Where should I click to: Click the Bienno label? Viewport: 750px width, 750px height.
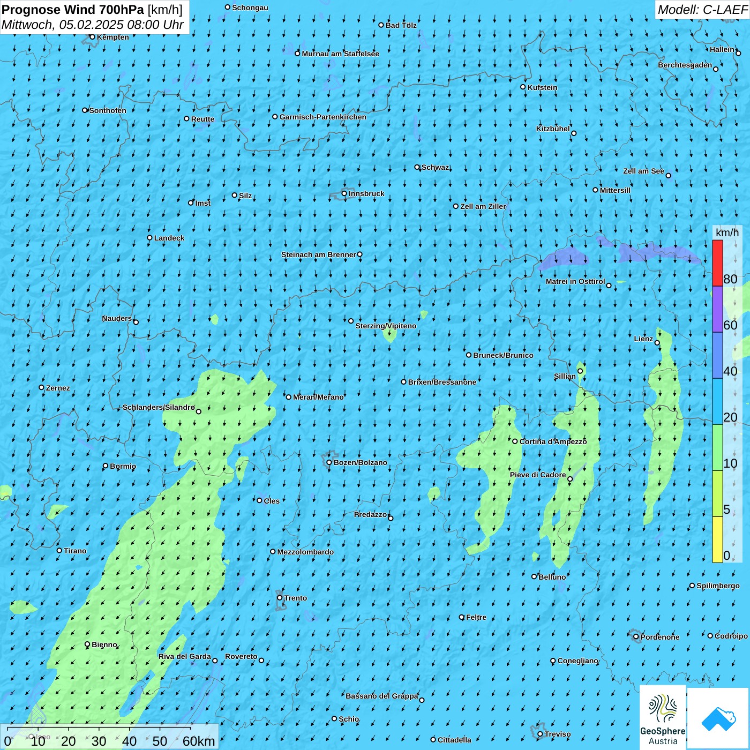(x=104, y=644)
